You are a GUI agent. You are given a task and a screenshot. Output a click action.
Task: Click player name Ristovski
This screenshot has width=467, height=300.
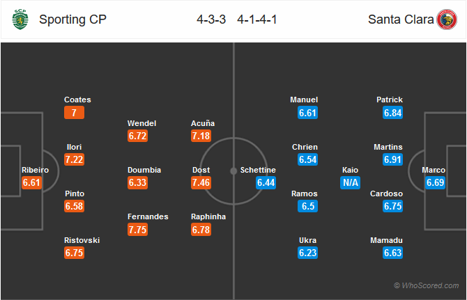[82, 240]
